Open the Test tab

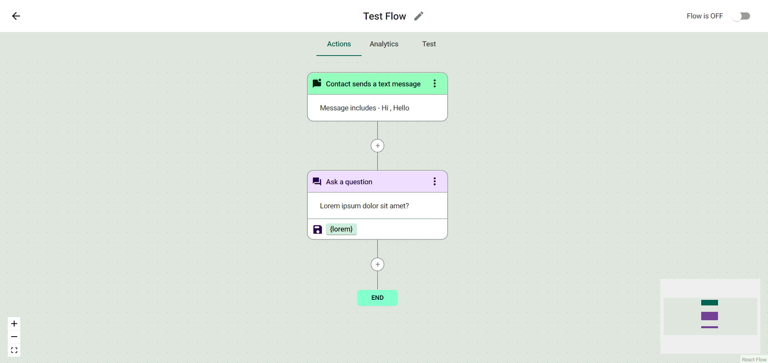pyautogui.click(x=429, y=44)
